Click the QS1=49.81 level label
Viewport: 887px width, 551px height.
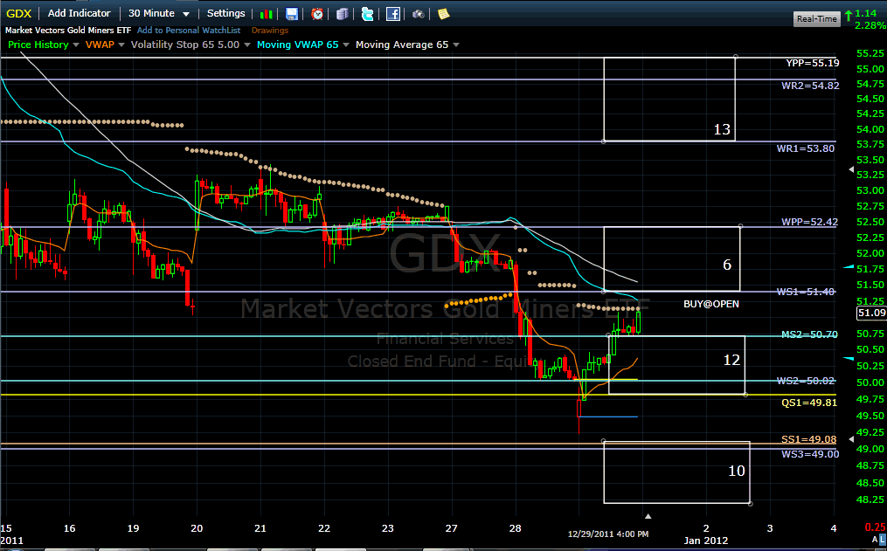(809, 403)
